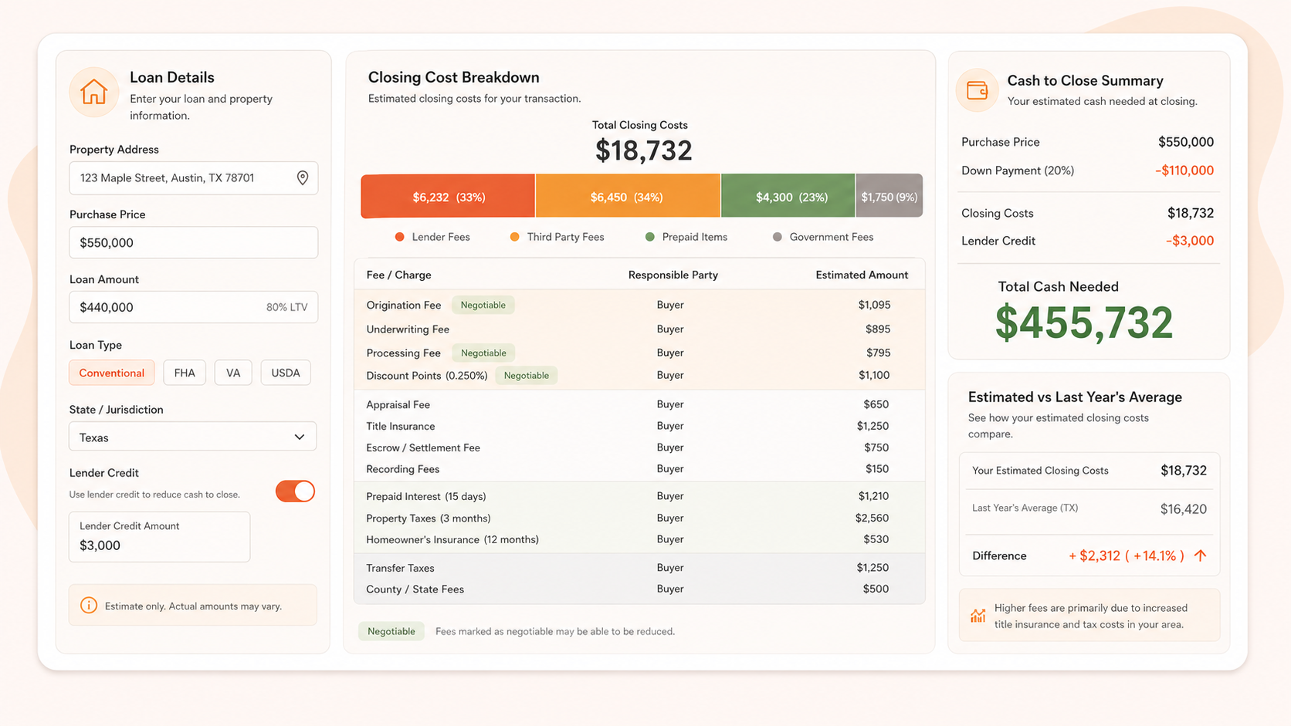
Task: Click the County / State Fees row label
Action: (415, 589)
